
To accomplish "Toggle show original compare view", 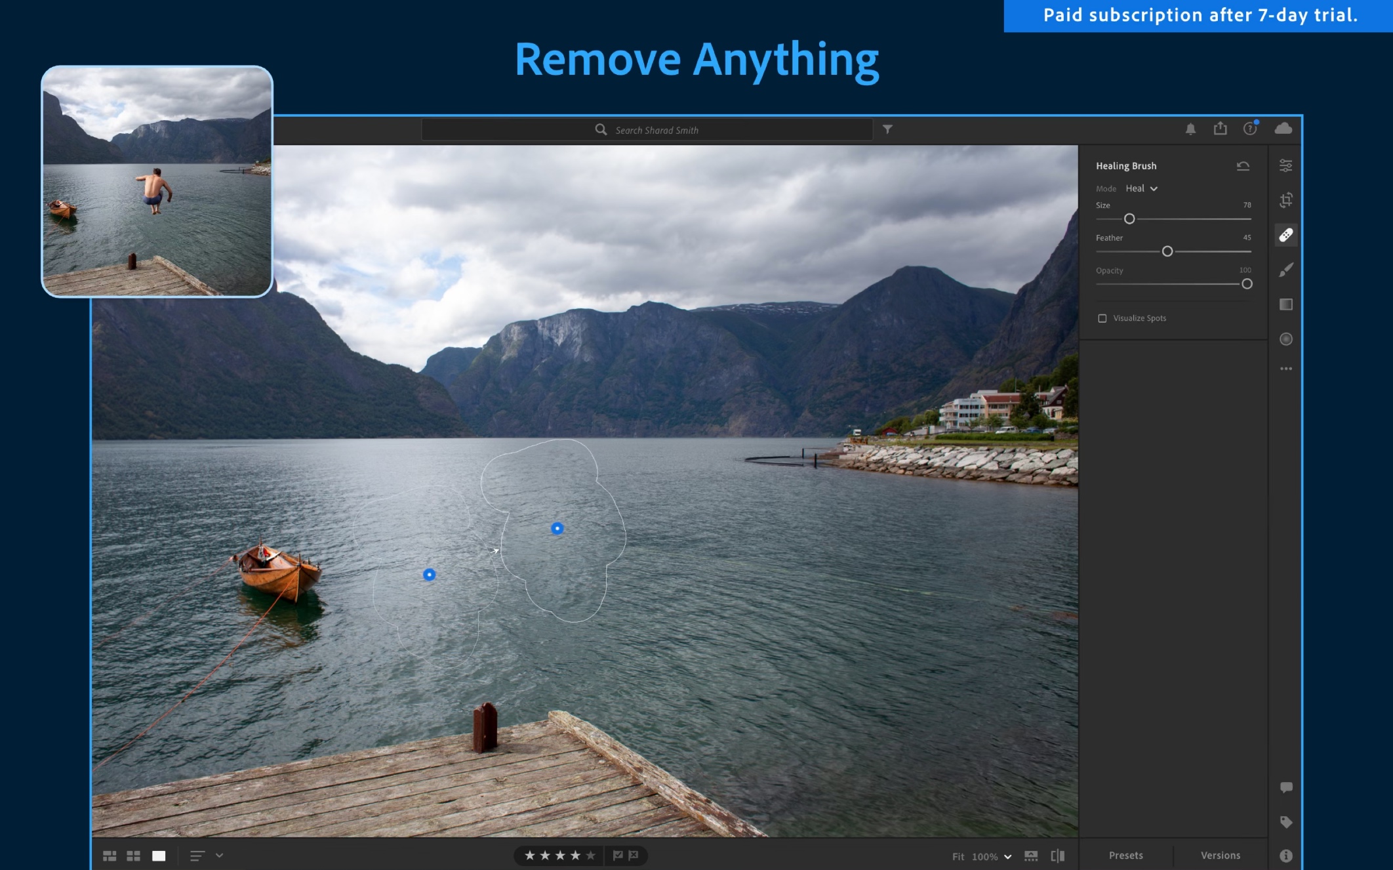I will (1057, 856).
